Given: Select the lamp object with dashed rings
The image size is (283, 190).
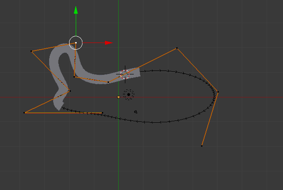Looking at the screenshot, I should point(128,94).
